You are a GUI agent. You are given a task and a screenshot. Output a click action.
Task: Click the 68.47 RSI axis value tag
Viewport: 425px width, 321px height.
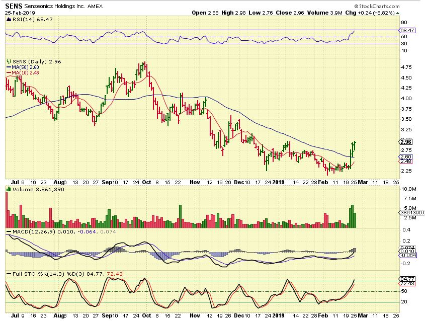[x=407, y=30]
